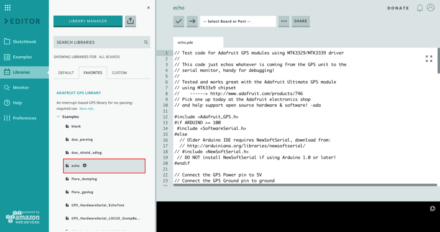
Task: Click line 12 #include Adafruit_GPS.h
Action: (x=206, y=117)
